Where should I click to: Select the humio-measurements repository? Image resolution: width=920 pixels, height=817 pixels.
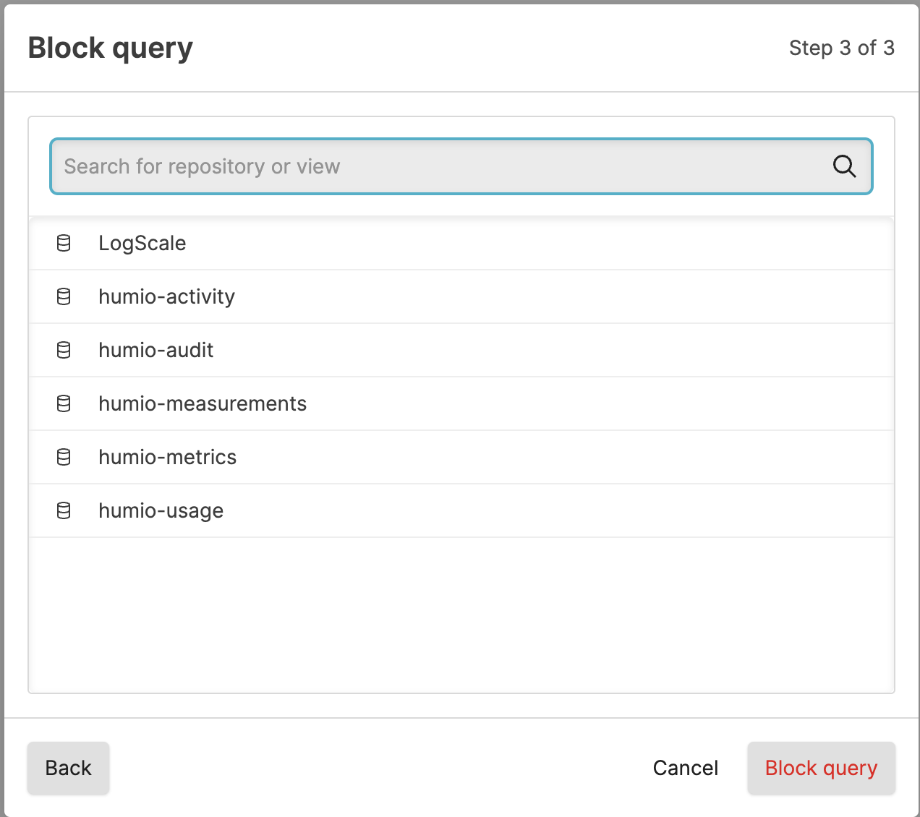(x=203, y=403)
